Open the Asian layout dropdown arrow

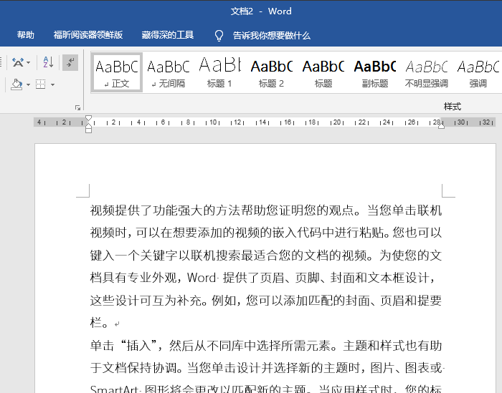tap(29, 62)
